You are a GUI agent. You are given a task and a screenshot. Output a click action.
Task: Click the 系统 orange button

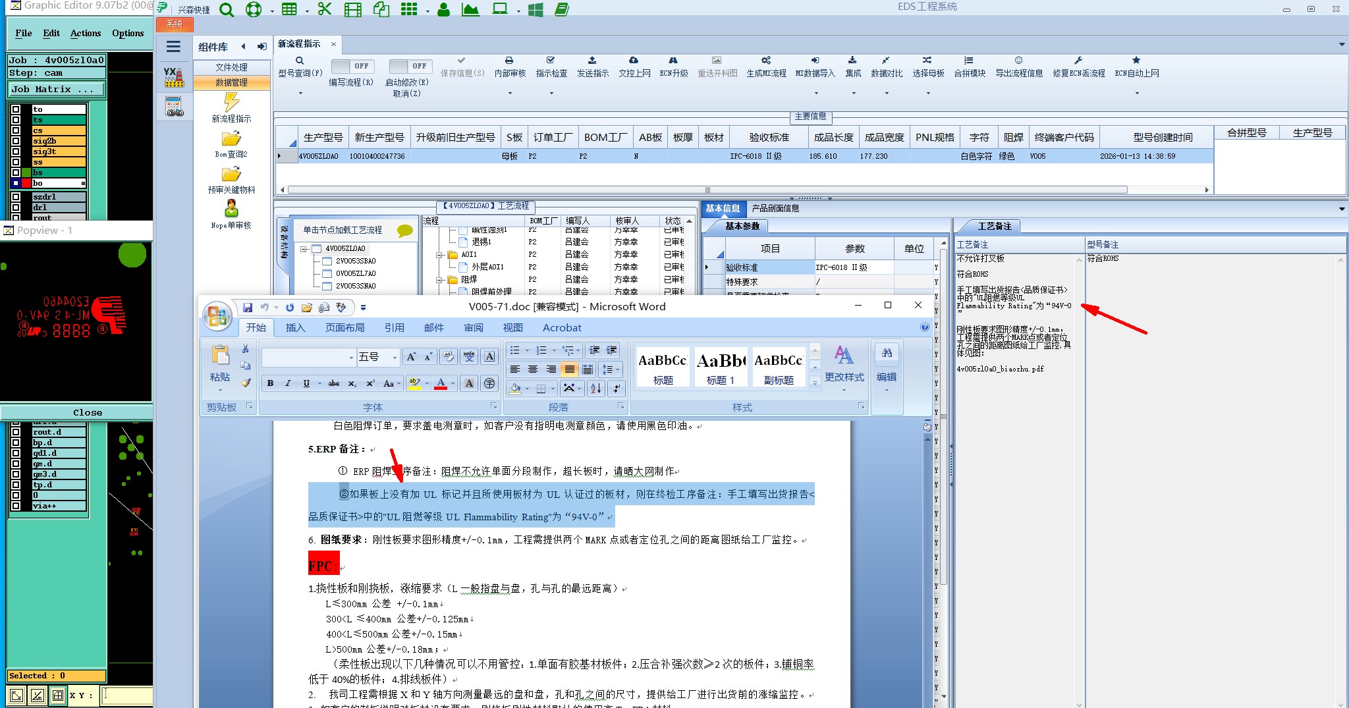[x=175, y=24]
